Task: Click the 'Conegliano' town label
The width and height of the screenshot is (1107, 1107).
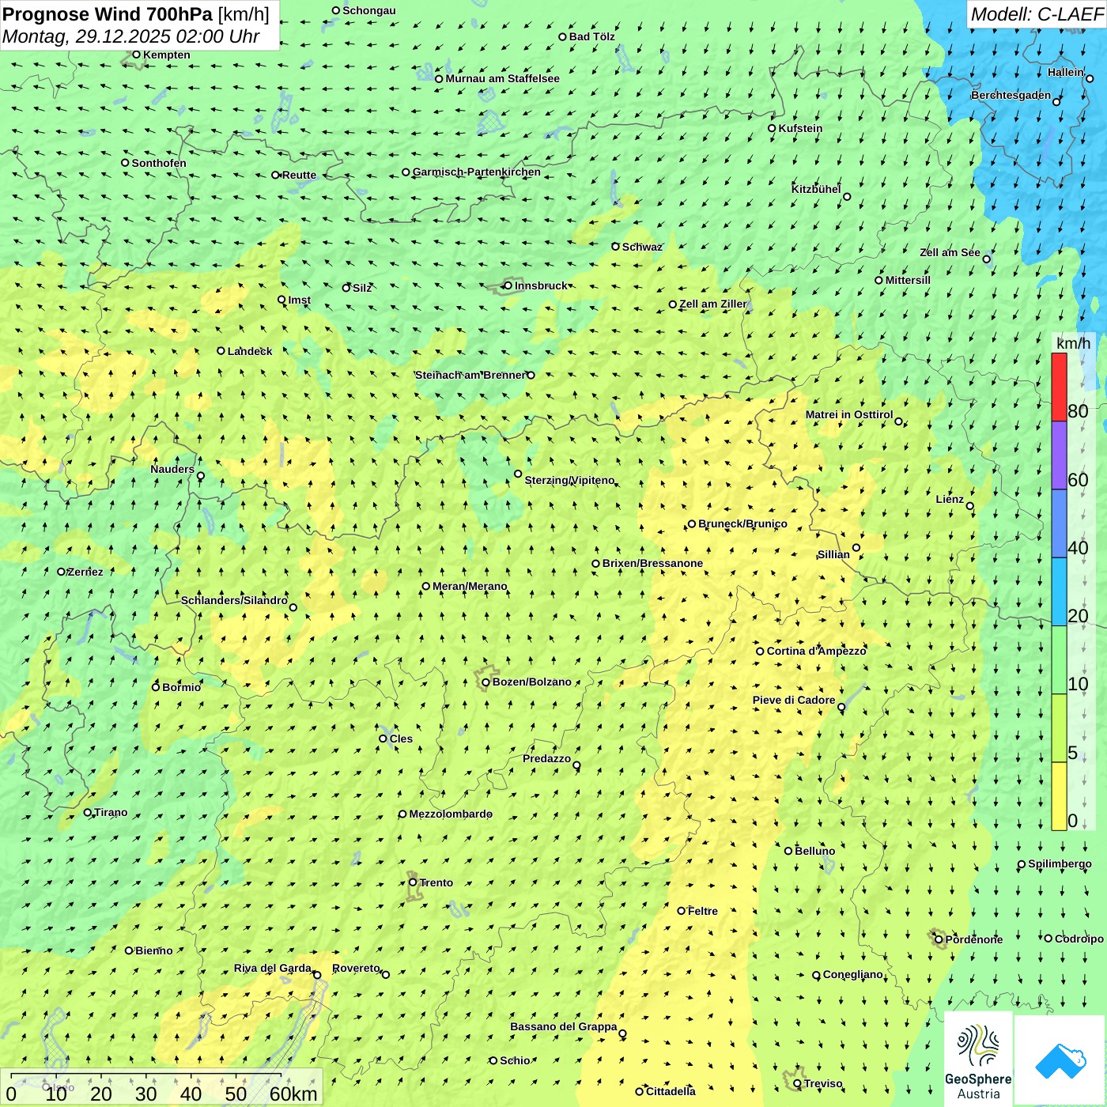Action: [853, 974]
